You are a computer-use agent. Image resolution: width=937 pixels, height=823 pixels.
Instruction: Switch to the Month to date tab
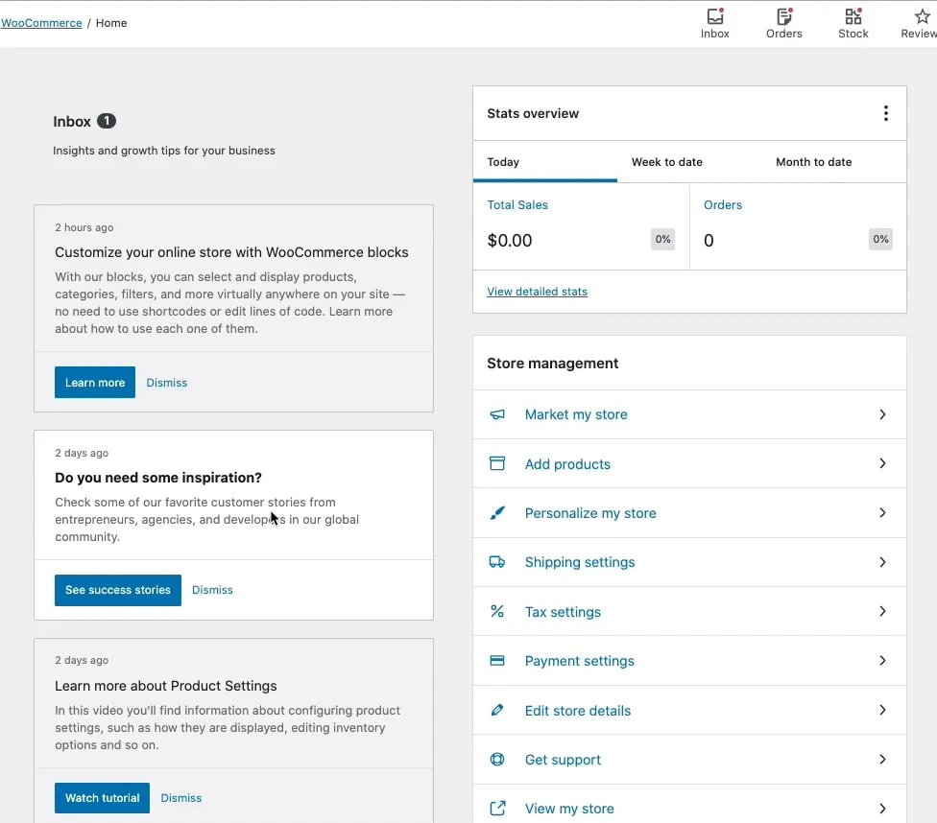coord(813,162)
